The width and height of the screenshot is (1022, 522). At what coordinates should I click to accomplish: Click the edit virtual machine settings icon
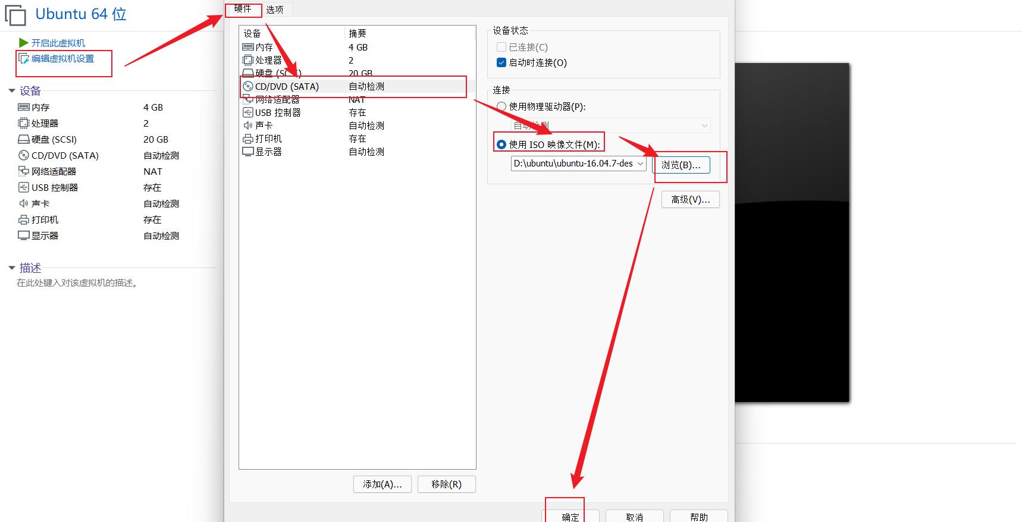(x=24, y=59)
